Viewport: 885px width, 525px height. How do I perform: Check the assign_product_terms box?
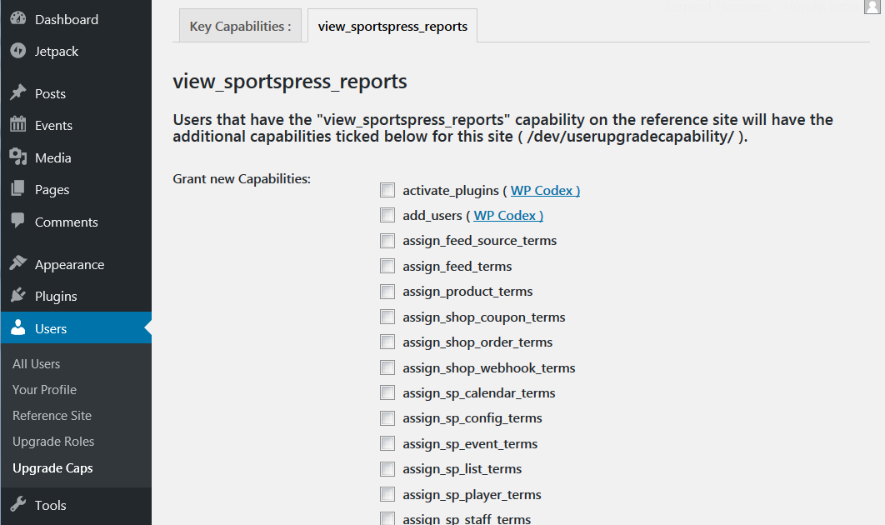tap(387, 292)
